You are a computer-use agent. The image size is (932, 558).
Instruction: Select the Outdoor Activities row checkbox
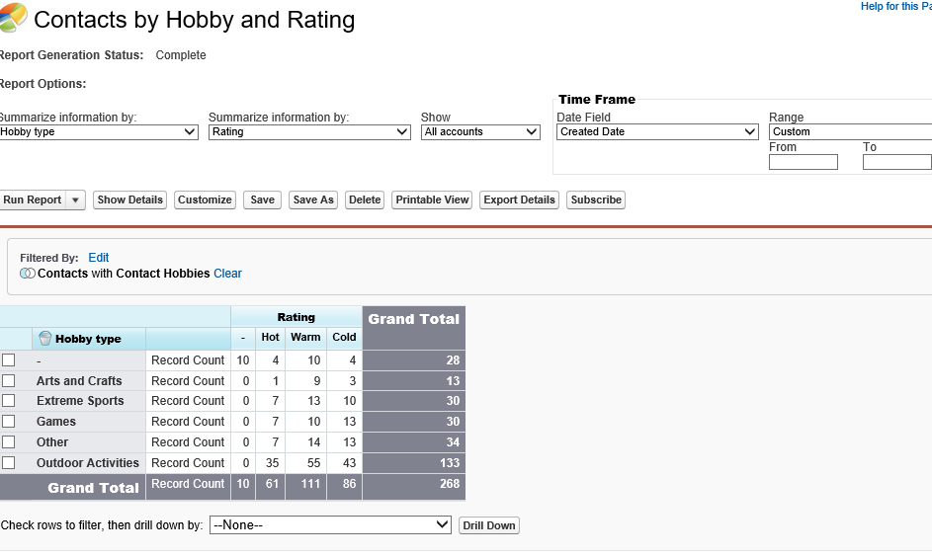[9, 462]
